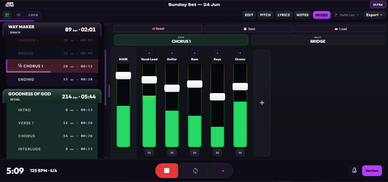This screenshot has height=182, width=388.
Task: Click the Load mixer preset button
Action: click(341, 28)
